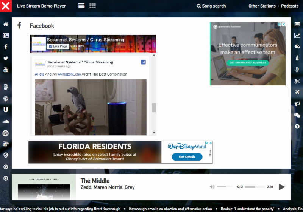This screenshot has width=303, height=212.
Task: Start playback with the play button
Action: [282, 187]
